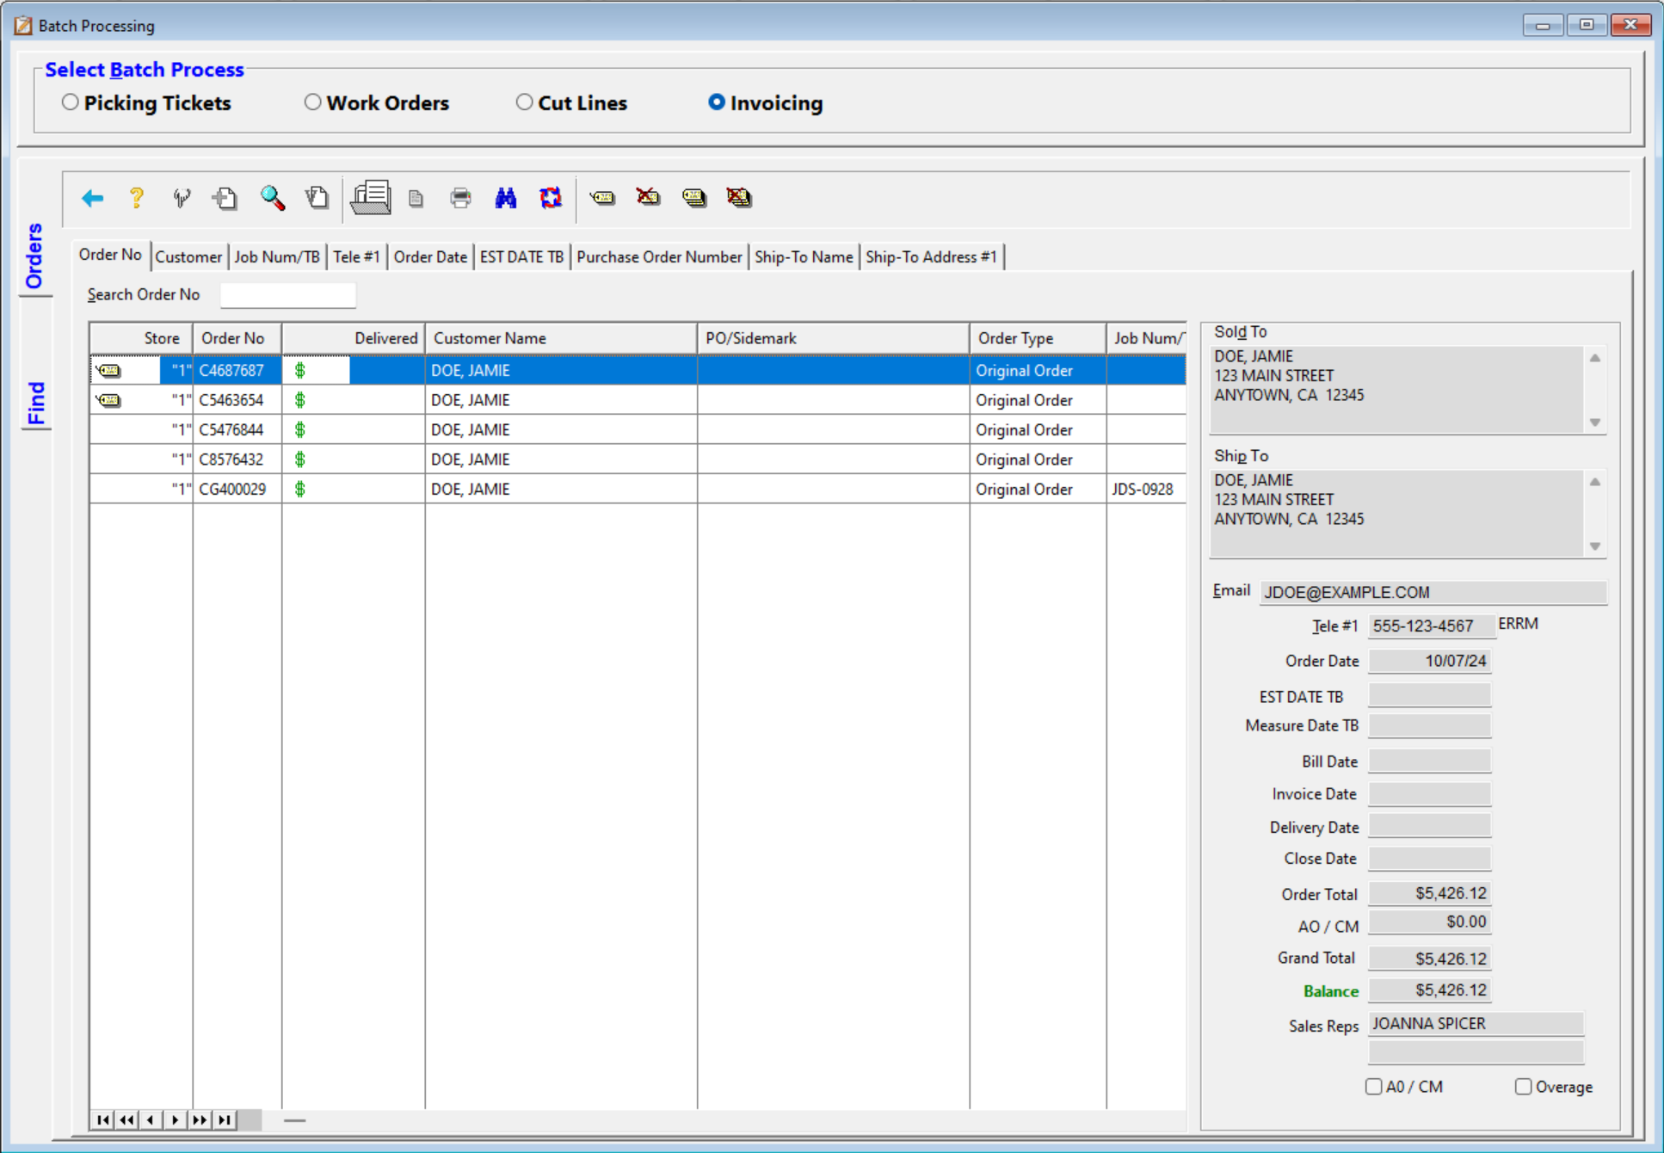This screenshot has height=1153, width=1664.
Task: Check the A0 / CM checkbox
Action: (1372, 1087)
